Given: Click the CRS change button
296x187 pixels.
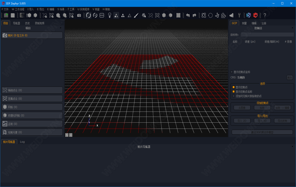Looking at the screenshot, I should pos(290,77).
